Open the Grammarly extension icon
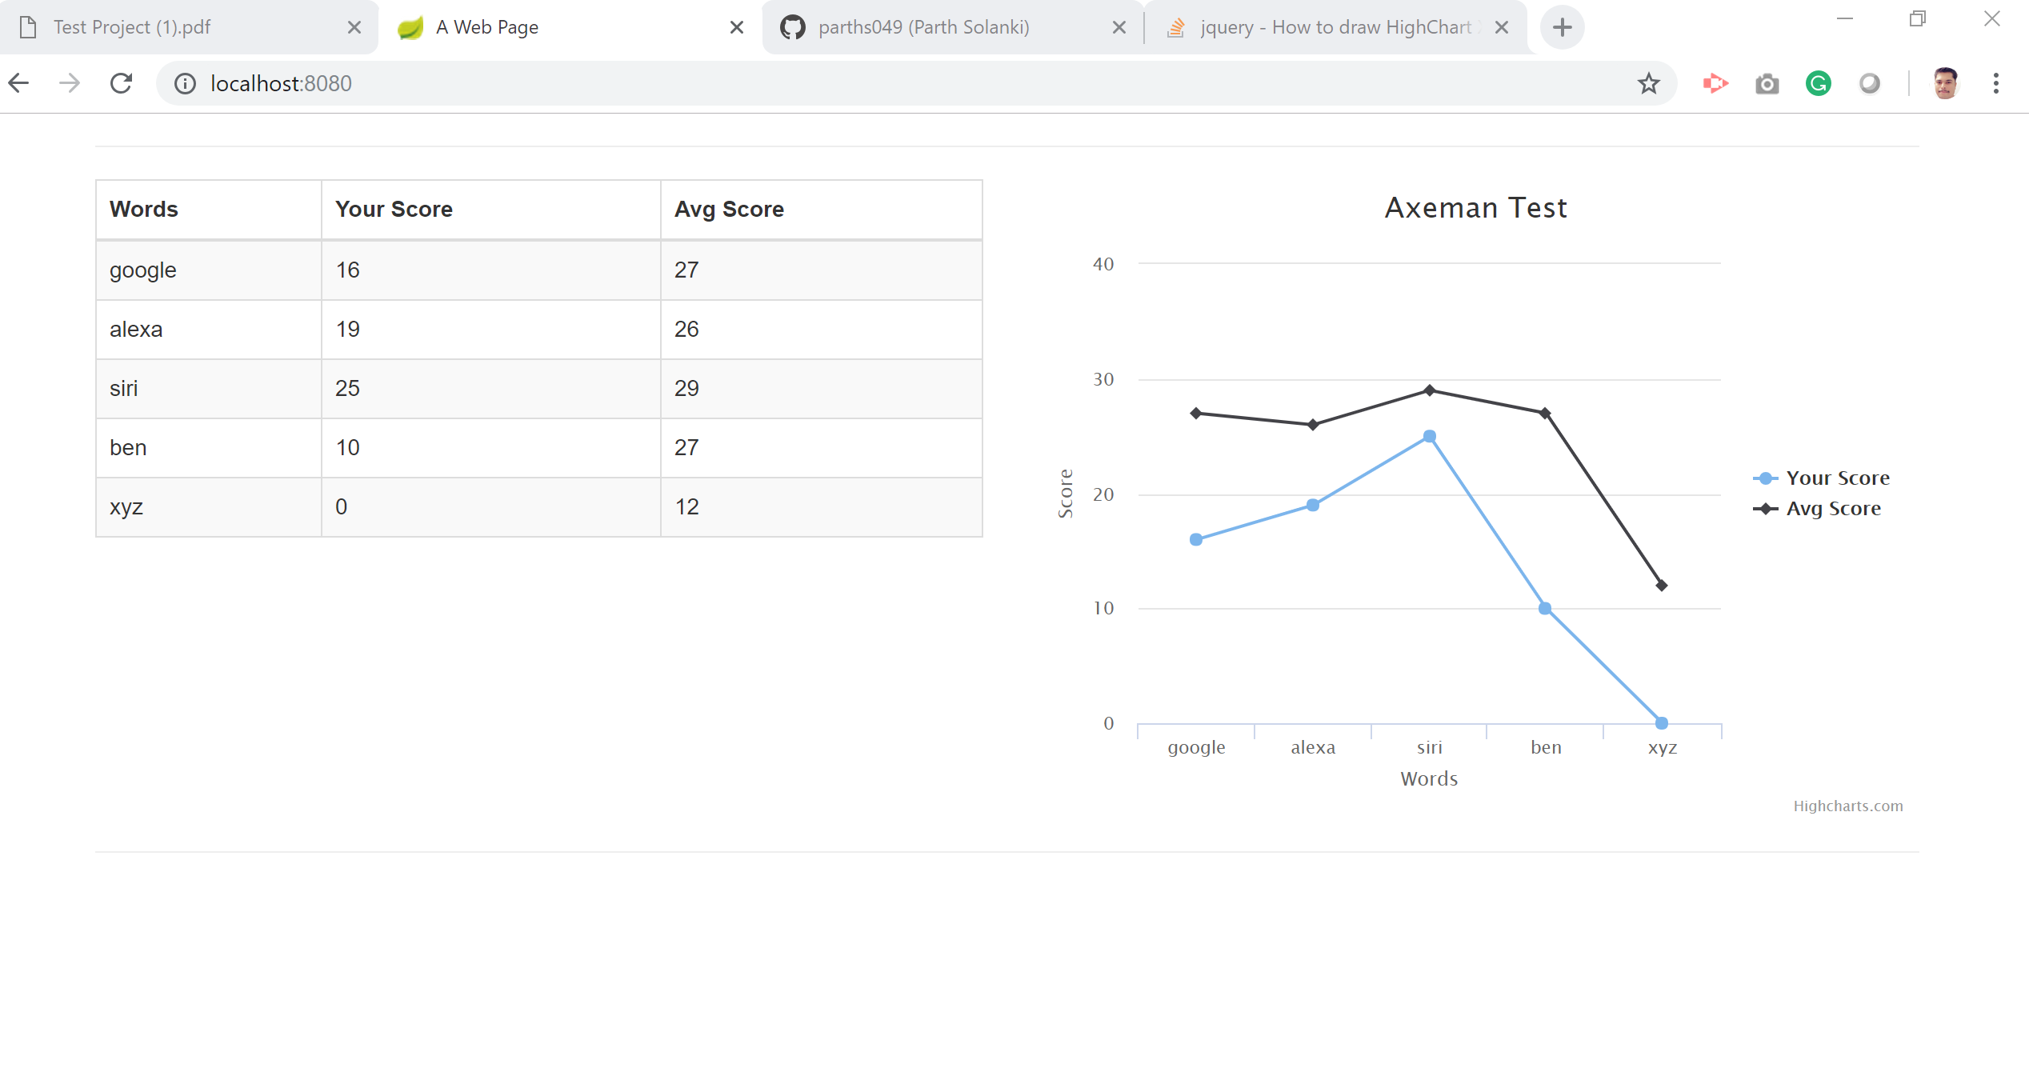Screen dimensions: 2029x1084 tap(1818, 83)
